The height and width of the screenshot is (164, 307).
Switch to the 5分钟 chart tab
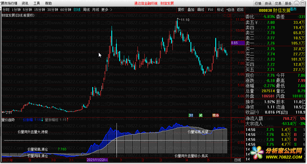coord(27,10)
